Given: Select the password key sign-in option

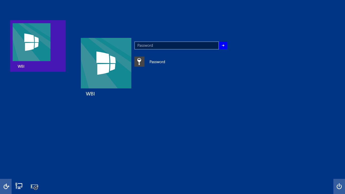Looking at the screenshot, I should [139, 62].
